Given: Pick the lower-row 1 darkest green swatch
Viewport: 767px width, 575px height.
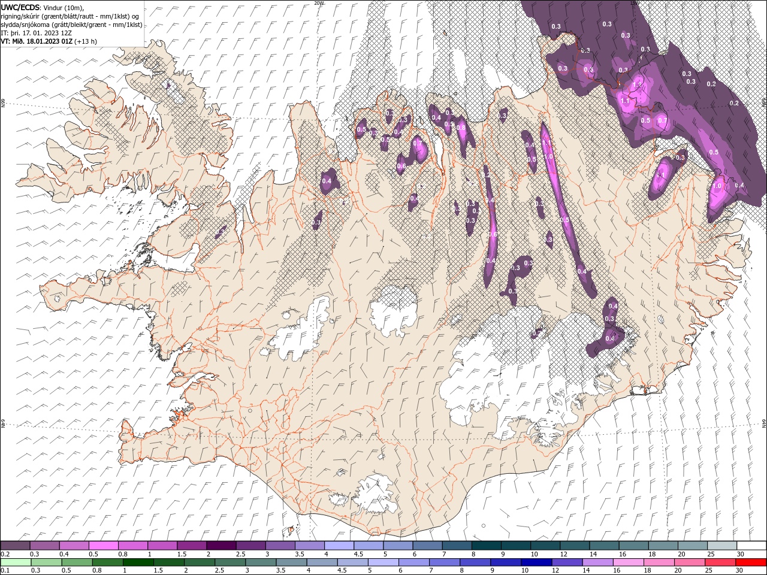Looking at the screenshot, I should coord(138,562).
